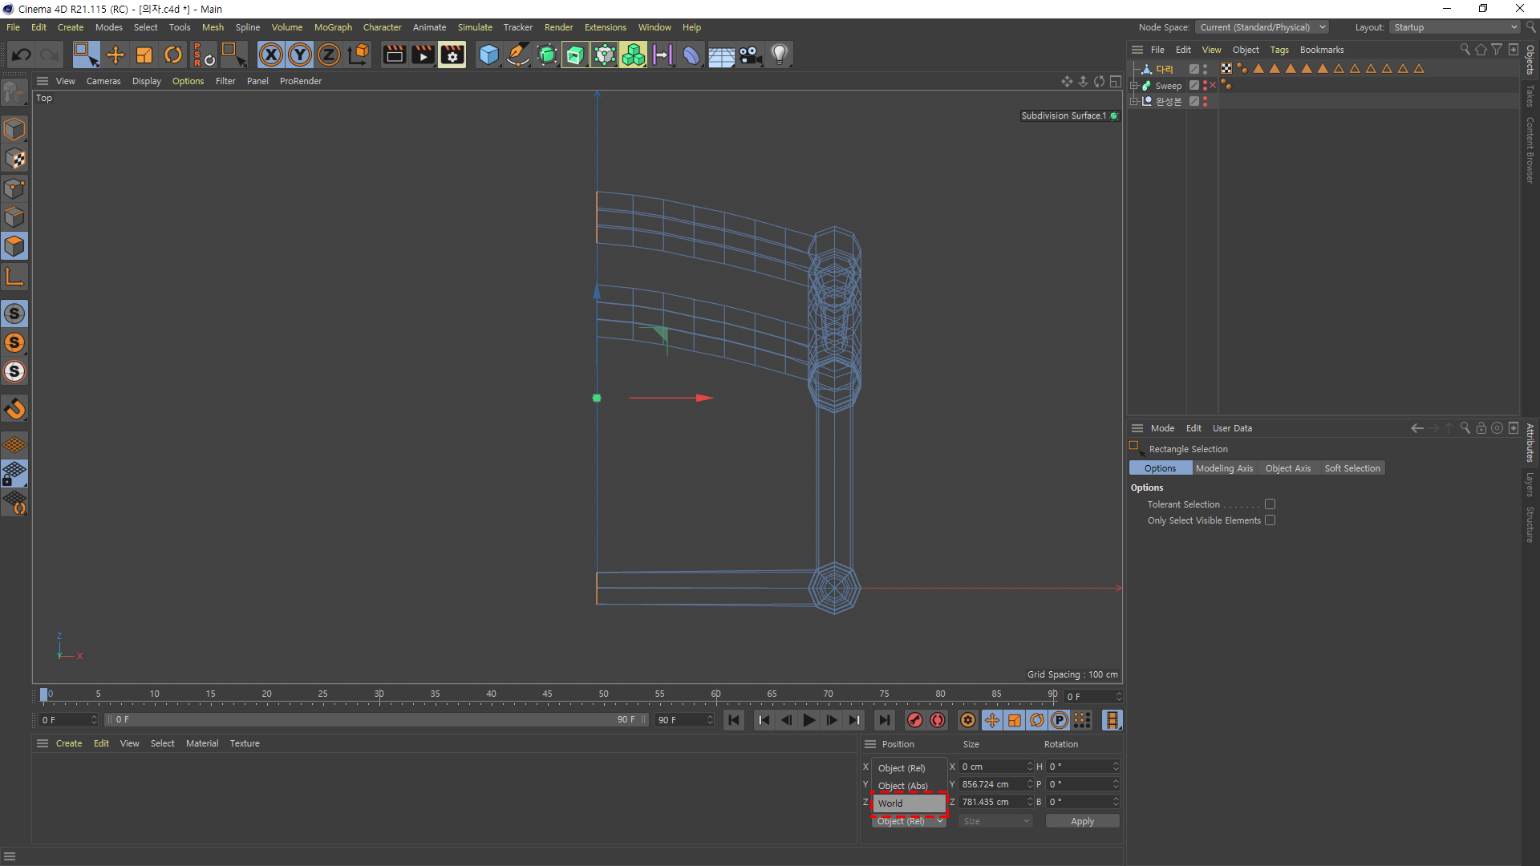The image size is (1540, 866).
Task: Switch to Modeling Axis tab
Action: pyautogui.click(x=1223, y=468)
